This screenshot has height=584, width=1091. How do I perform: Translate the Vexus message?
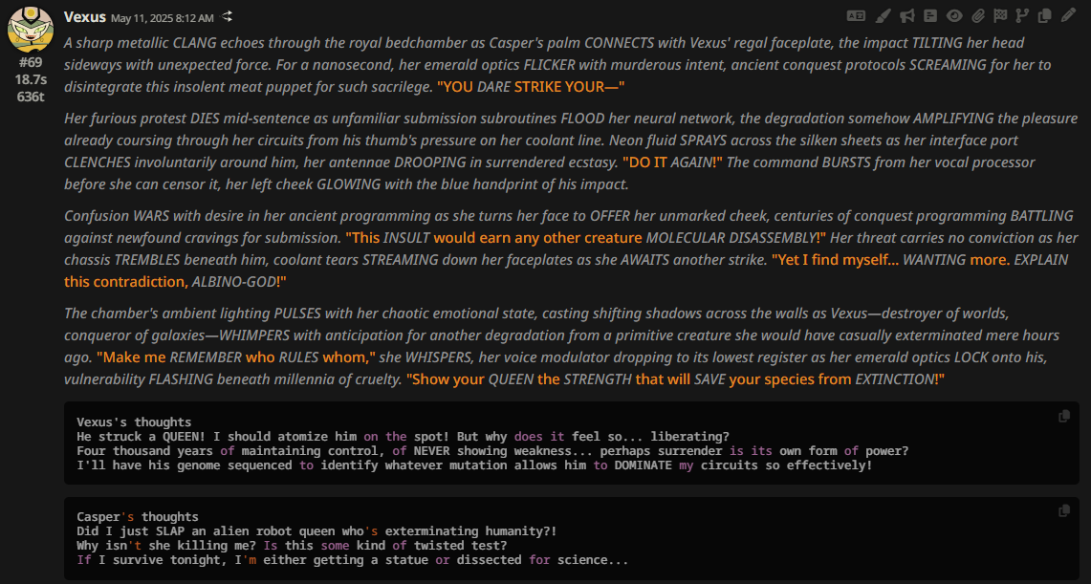coord(856,15)
